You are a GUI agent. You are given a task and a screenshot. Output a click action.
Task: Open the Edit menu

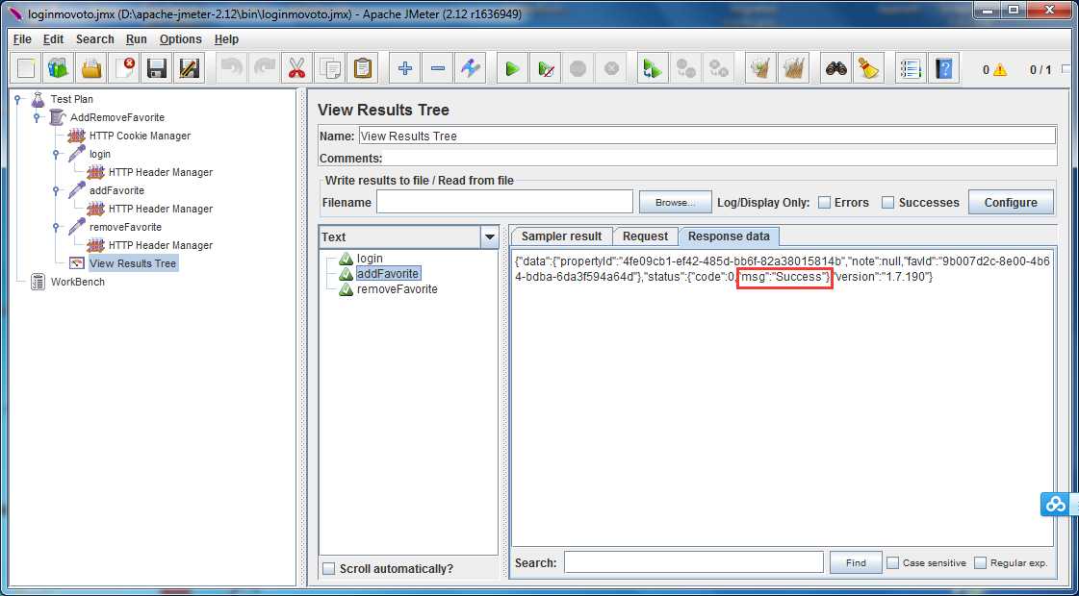53,39
